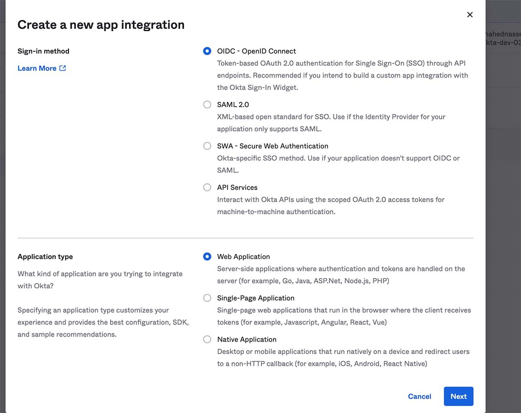The height and width of the screenshot is (413, 521).
Task: Click the Cancel link
Action: coord(419,397)
